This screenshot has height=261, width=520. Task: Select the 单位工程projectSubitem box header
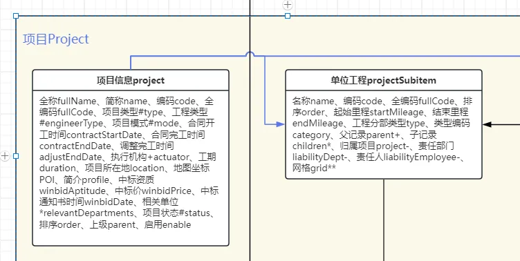[384, 80]
